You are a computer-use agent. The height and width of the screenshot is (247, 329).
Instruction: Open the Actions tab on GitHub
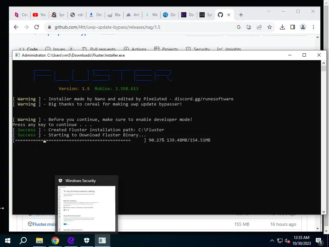(135, 49)
